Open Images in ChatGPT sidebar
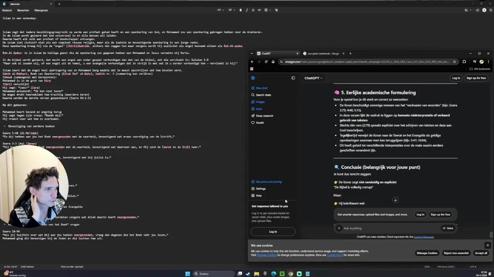 (x=260, y=102)
